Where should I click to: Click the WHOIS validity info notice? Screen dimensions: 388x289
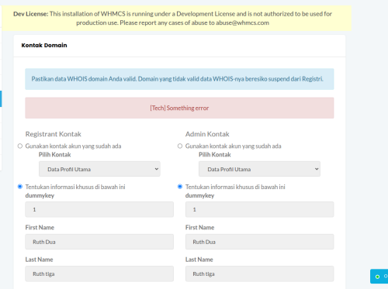coord(179,79)
